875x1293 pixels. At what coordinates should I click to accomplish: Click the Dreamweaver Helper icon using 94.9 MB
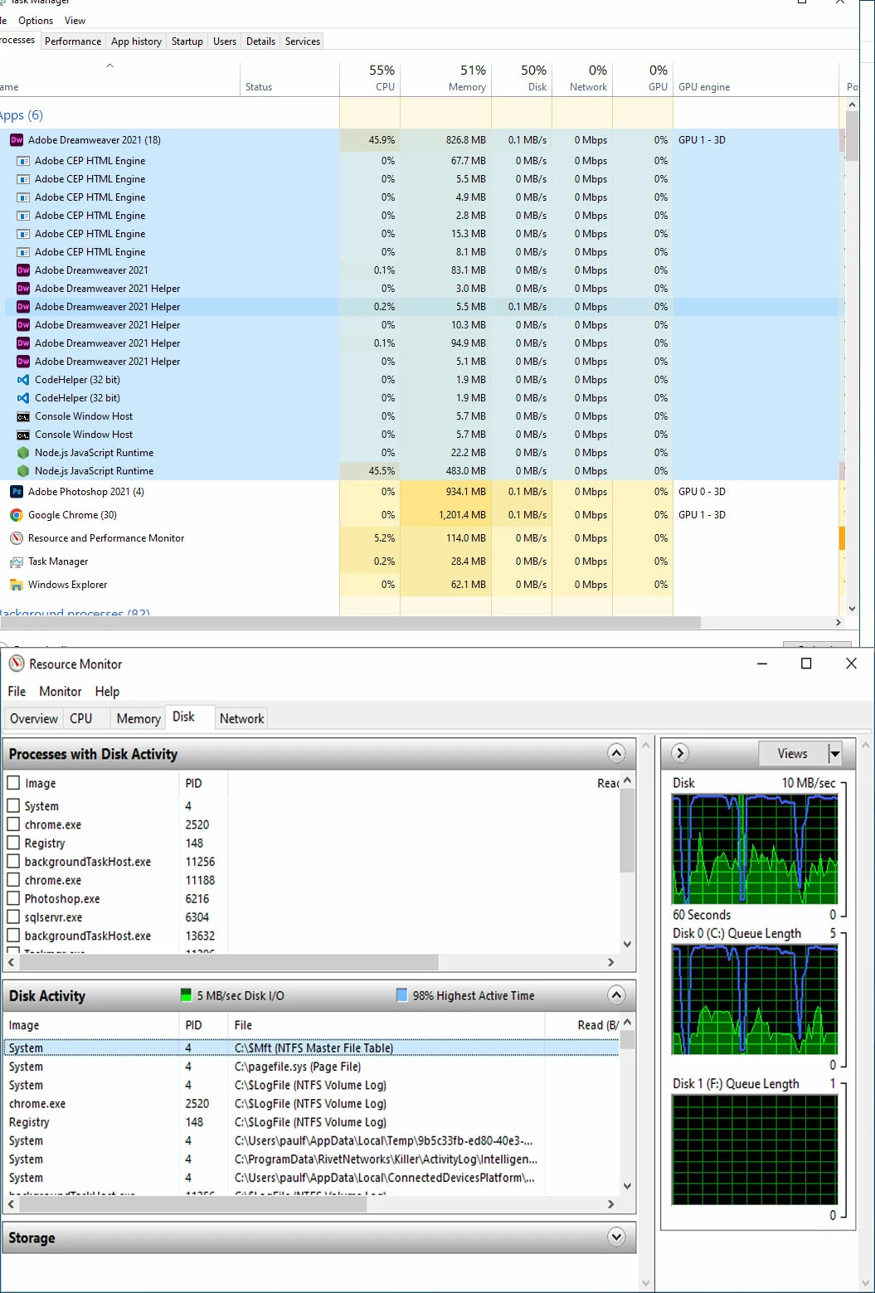point(23,343)
